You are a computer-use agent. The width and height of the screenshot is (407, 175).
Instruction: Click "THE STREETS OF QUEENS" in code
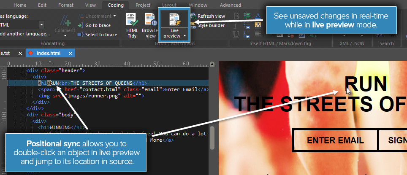click(x=101, y=83)
